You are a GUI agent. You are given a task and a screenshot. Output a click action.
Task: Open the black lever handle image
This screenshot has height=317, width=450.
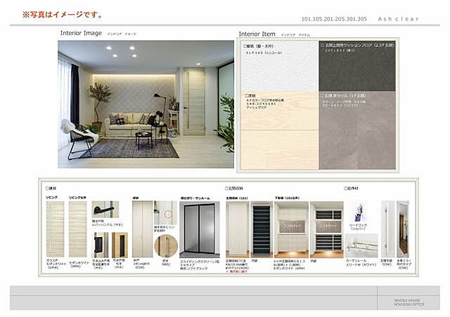105,210
